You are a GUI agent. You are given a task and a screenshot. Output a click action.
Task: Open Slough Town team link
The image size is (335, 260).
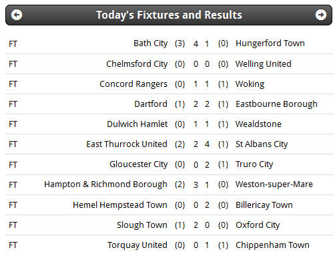[142, 225]
